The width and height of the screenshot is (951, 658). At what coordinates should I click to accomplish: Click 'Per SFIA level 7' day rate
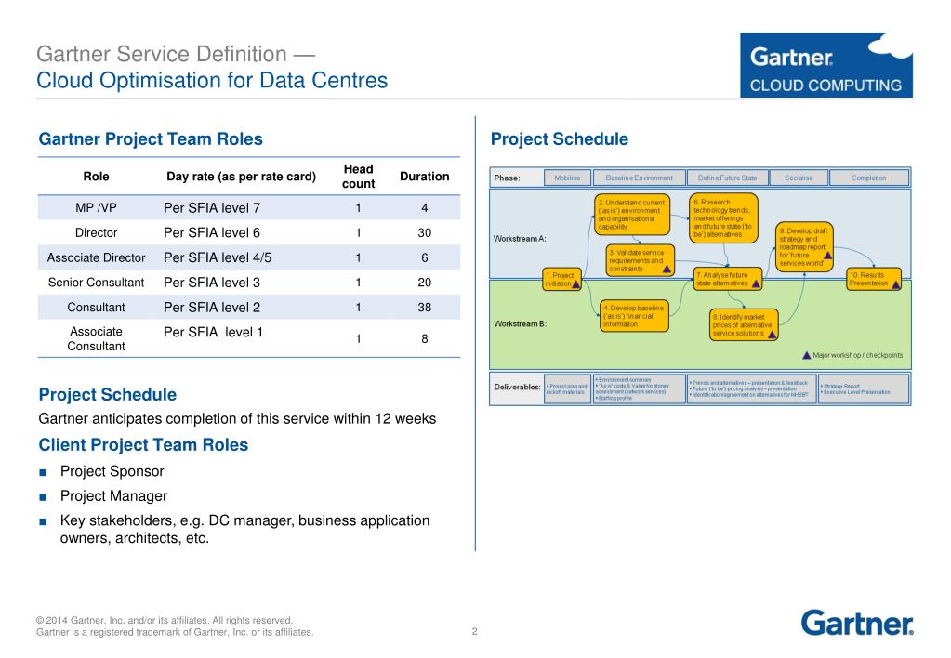(x=212, y=208)
